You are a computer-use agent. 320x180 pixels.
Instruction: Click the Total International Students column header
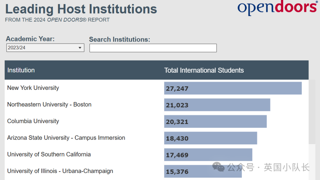click(204, 70)
